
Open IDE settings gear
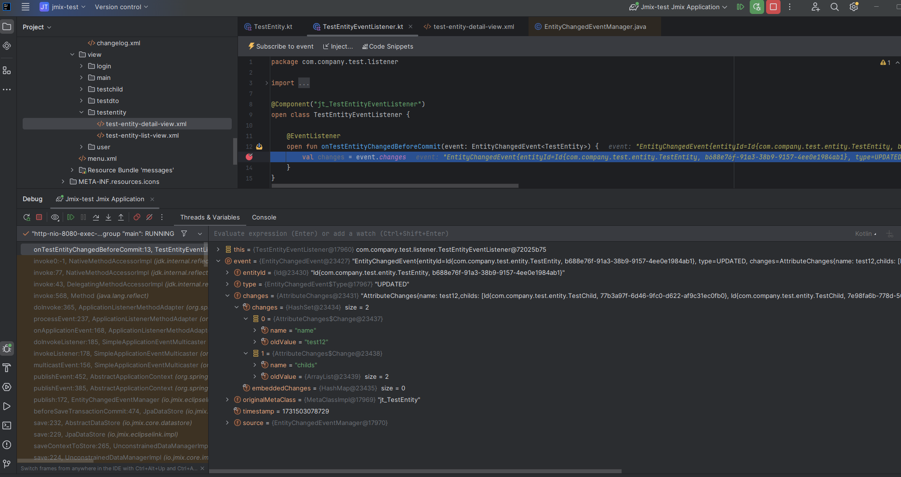[854, 7]
